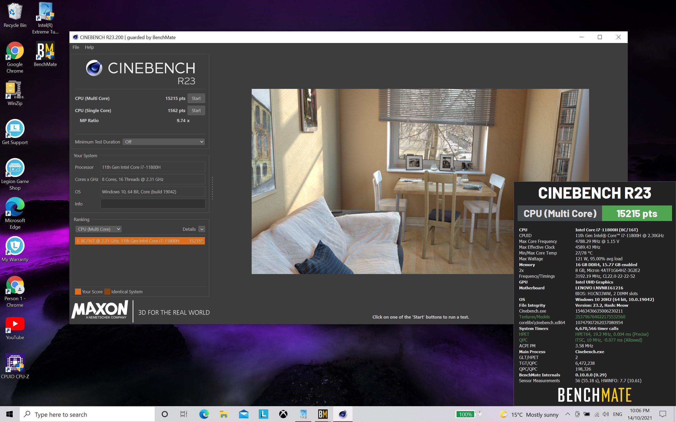The image size is (676, 422).
Task: Launch Microsoft Edge from desktop
Action: pos(15,214)
